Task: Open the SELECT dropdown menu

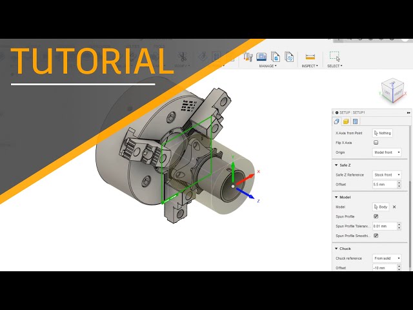Action: pos(334,66)
